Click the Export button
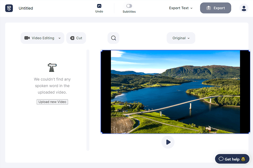 (x=216, y=8)
